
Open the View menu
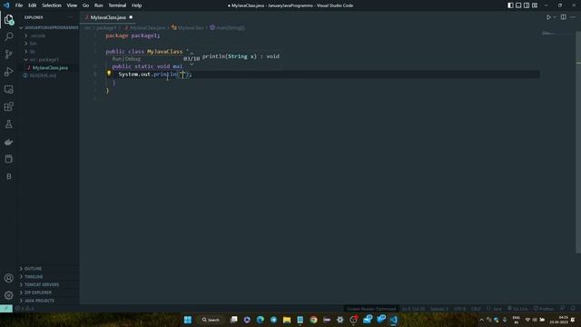[x=72, y=5]
